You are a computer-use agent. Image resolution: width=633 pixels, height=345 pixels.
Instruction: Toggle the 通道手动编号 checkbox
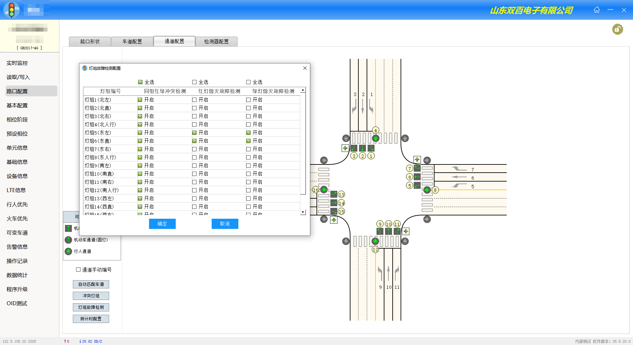click(x=78, y=270)
